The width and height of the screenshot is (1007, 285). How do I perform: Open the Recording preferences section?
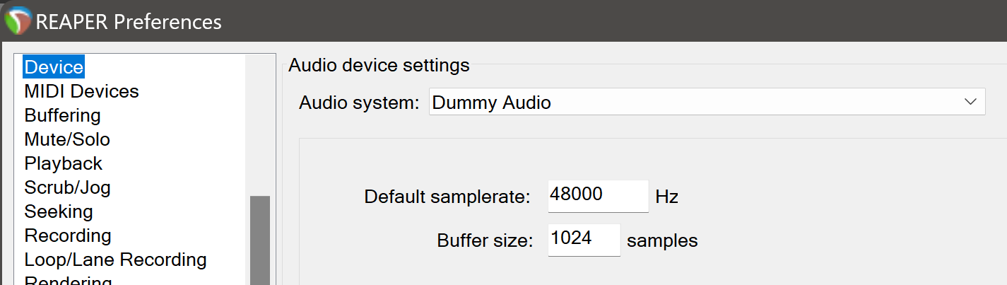68,235
